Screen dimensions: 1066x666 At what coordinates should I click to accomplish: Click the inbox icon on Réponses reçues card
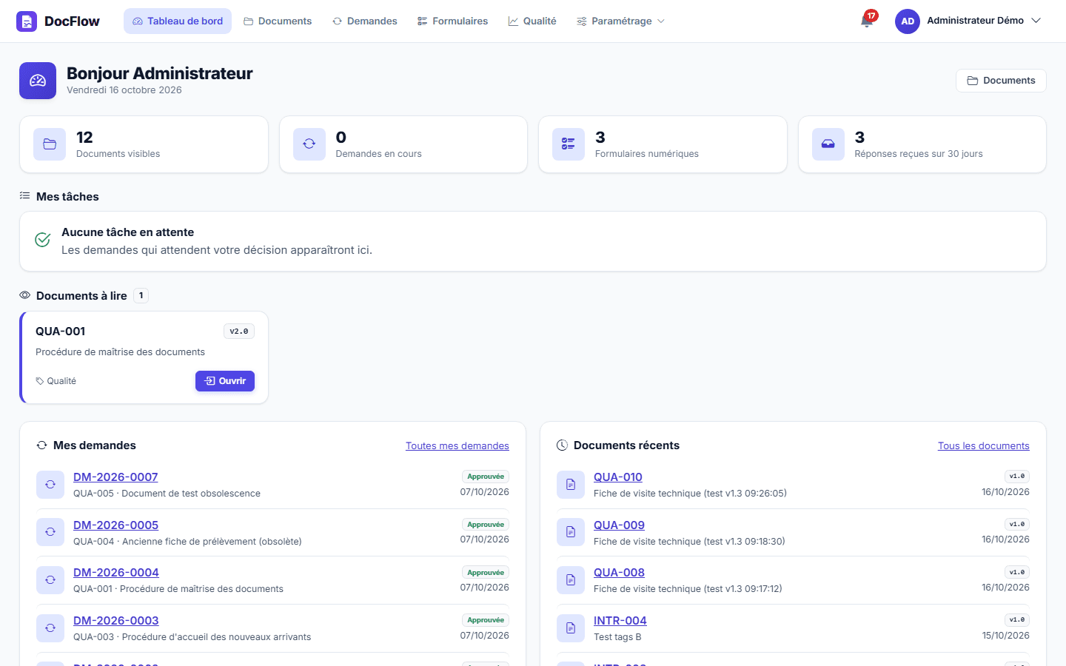coord(828,144)
